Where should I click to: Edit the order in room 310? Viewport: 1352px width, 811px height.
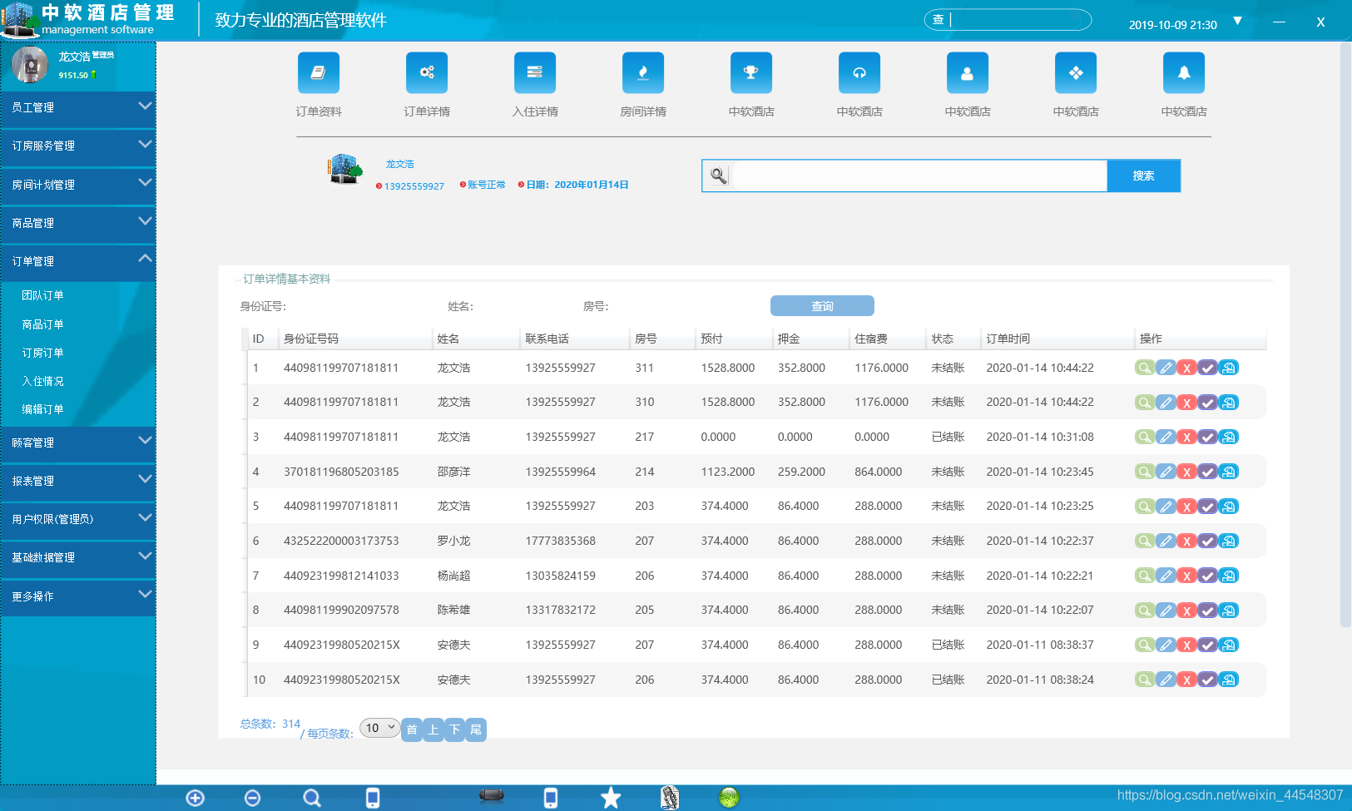pyautogui.click(x=1166, y=403)
